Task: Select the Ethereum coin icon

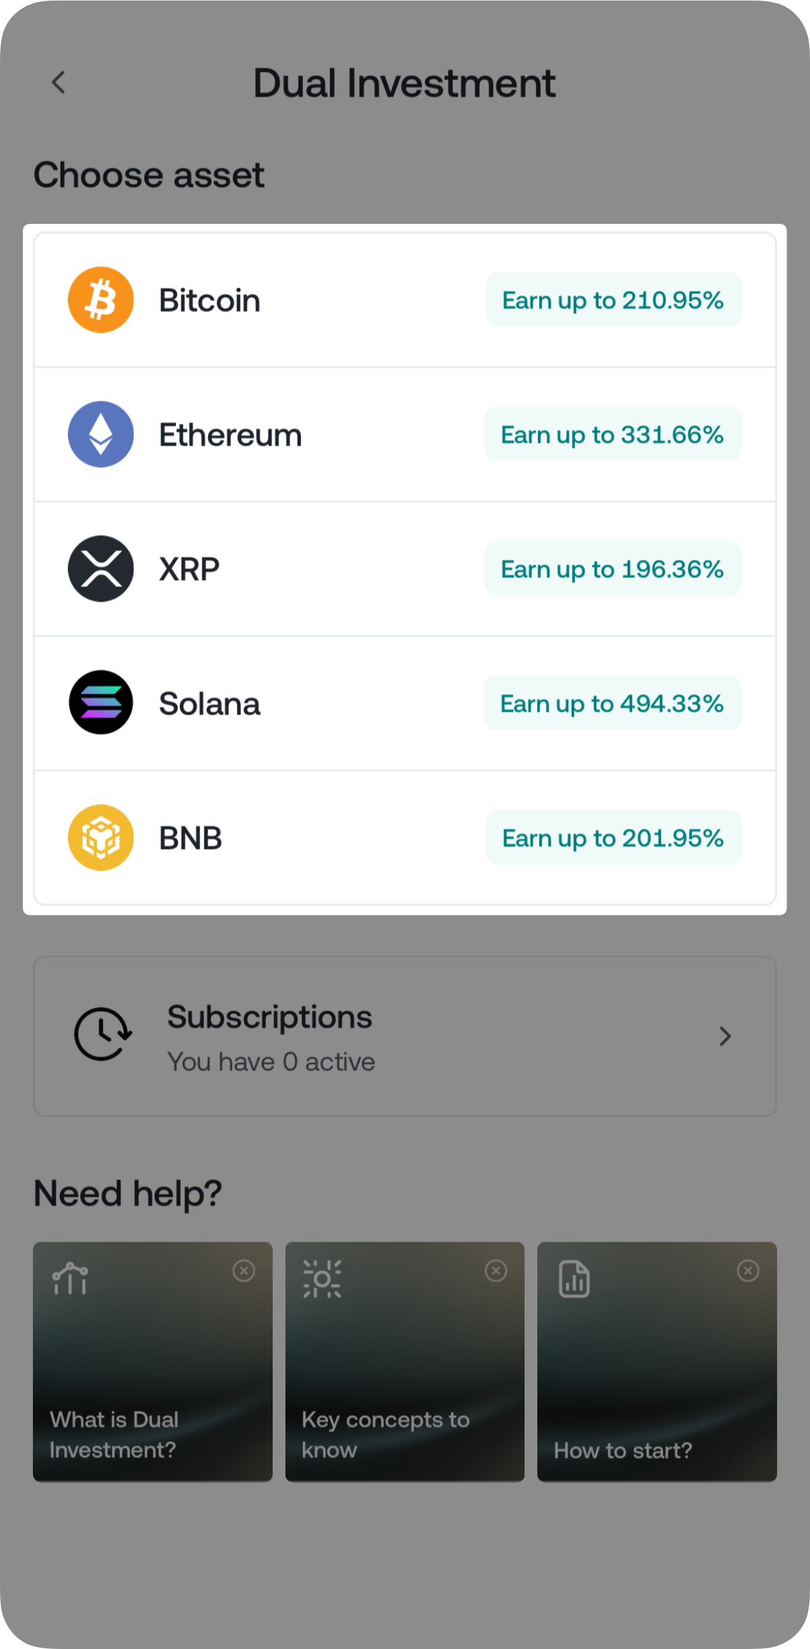Action: click(x=101, y=434)
